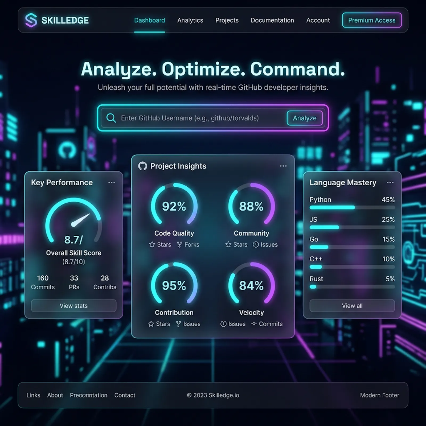Click GitHub icon beside Project Insights
Screen dimensions: 426x426
pyautogui.click(x=143, y=166)
